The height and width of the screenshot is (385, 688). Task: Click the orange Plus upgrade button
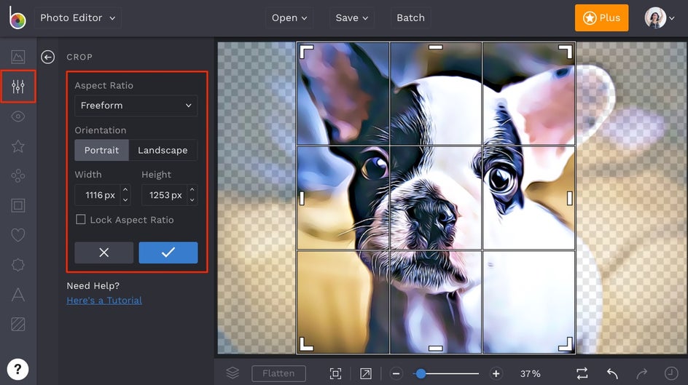[601, 18]
